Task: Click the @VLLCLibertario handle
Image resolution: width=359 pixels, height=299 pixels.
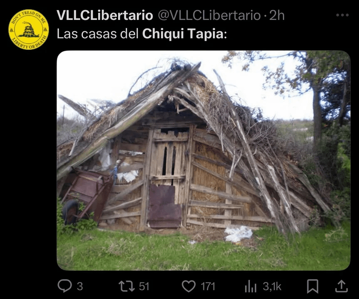Action: tap(209, 15)
